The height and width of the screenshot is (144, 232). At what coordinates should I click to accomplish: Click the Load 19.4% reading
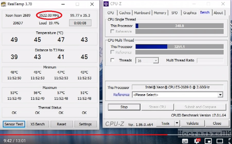(x=49, y=23)
